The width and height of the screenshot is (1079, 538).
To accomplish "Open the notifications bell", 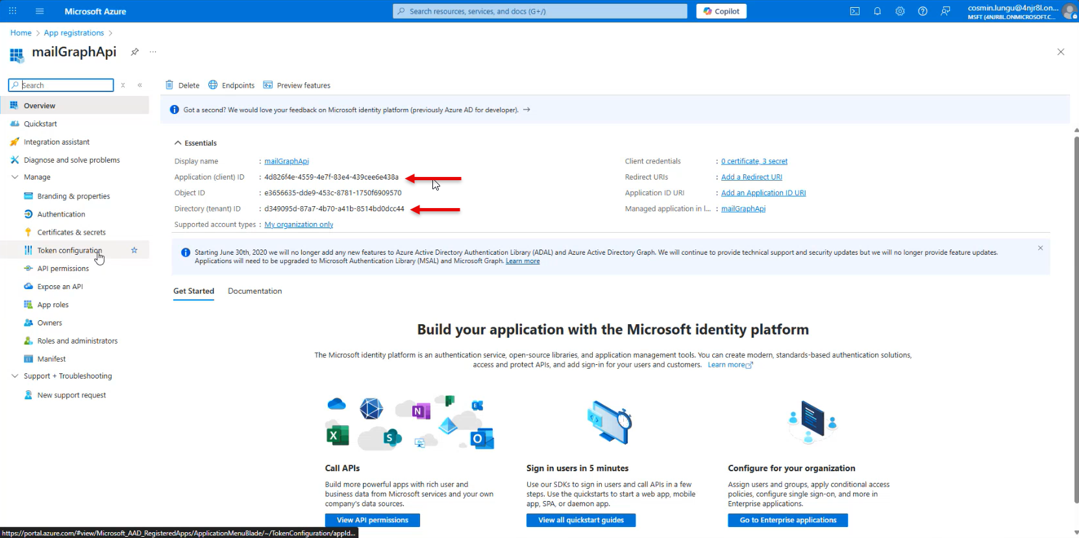I will [877, 11].
